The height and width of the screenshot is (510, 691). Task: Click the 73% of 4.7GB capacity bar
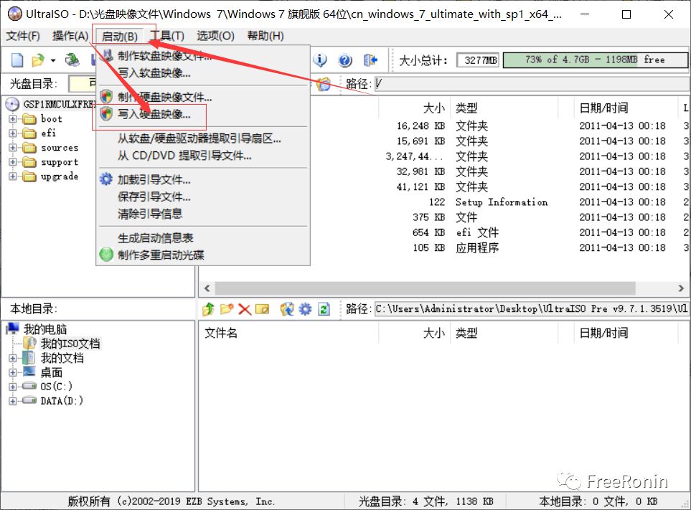tap(595, 60)
